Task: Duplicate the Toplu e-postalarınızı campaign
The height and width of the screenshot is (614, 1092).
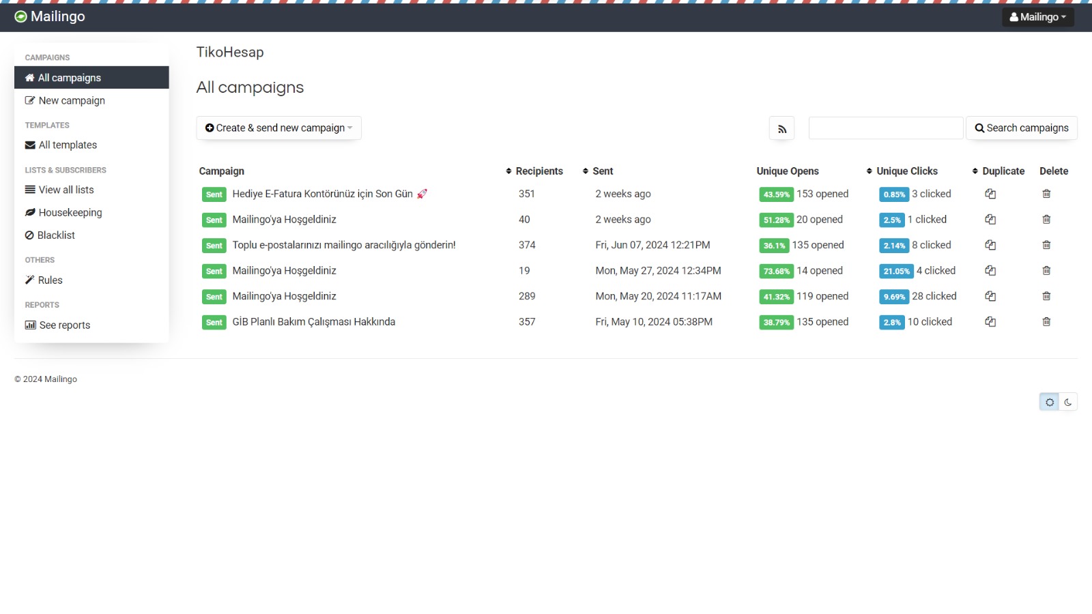Action: [990, 246]
